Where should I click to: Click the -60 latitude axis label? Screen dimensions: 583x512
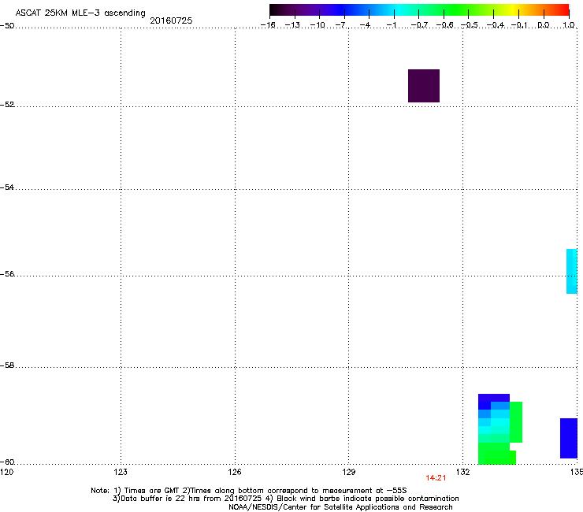7,462
